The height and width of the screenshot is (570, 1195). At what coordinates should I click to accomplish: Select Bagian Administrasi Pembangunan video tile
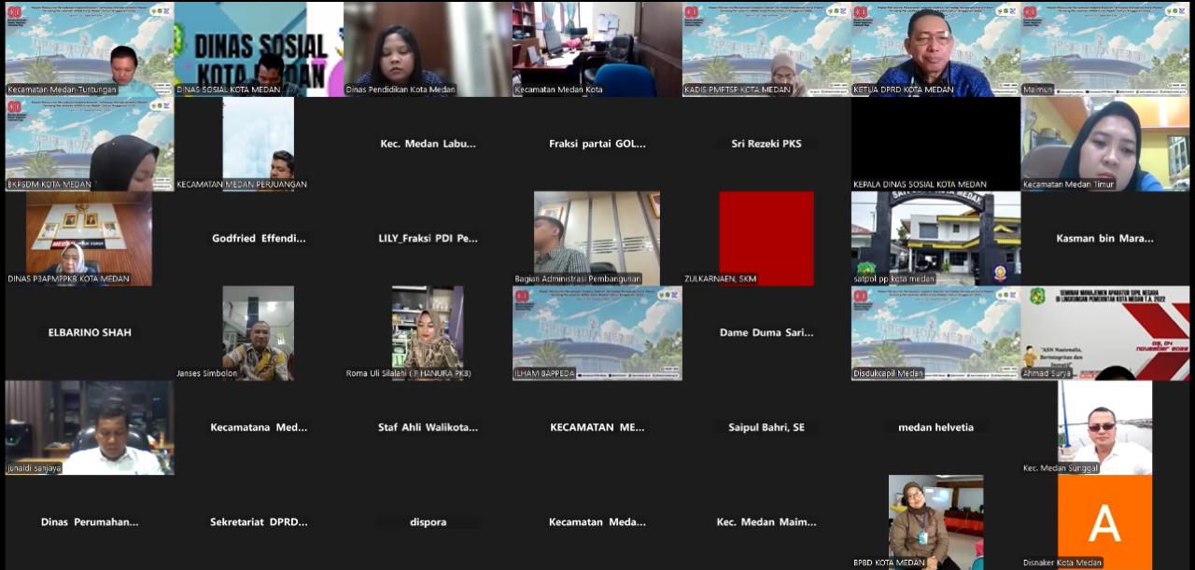(597, 238)
